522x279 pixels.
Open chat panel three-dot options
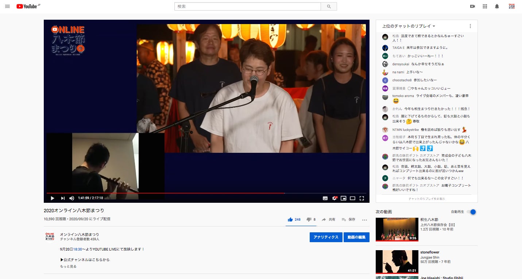pyautogui.click(x=470, y=26)
